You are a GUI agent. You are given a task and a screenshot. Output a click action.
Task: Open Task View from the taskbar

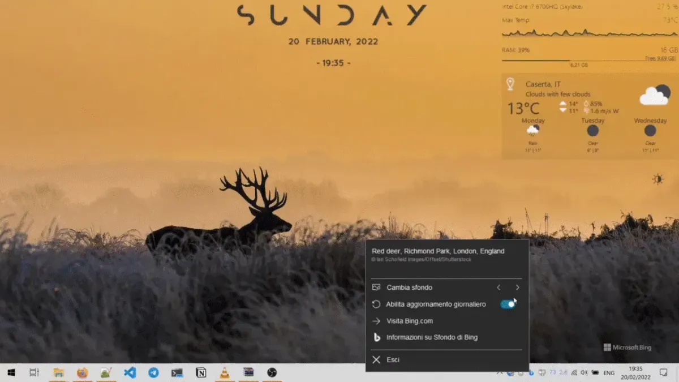tap(34, 372)
